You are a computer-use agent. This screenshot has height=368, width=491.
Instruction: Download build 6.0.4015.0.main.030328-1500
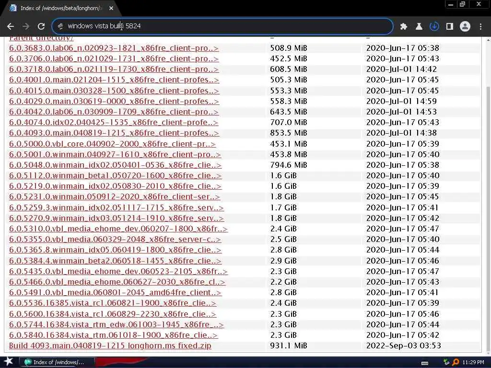coord(114,91)
